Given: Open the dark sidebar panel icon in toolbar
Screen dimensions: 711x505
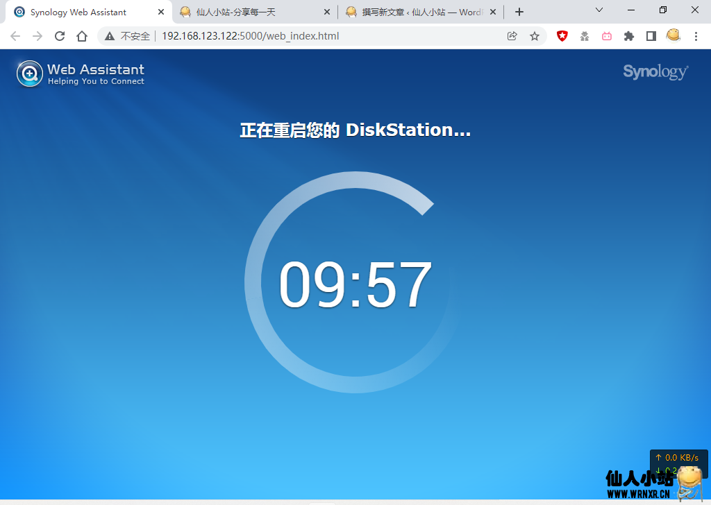Looking at the screenshot, I should click(651, 36).
